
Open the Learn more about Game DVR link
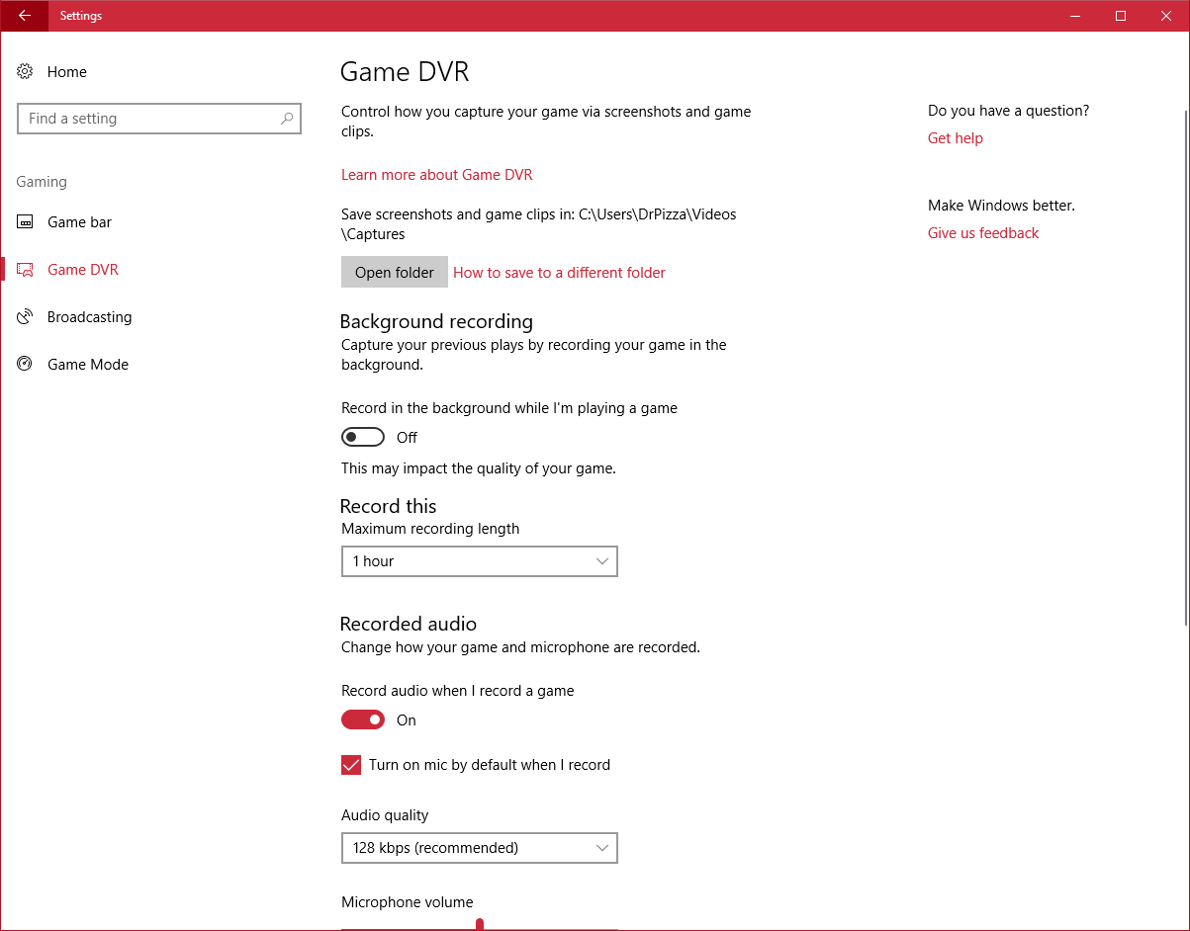point(436,174)
